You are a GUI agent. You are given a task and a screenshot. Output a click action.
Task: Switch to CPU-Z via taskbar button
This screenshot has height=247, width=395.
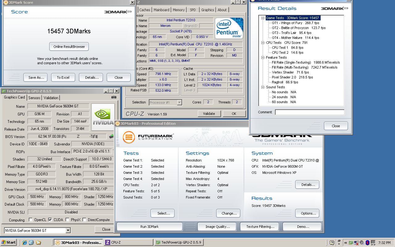tap(128, 242)
